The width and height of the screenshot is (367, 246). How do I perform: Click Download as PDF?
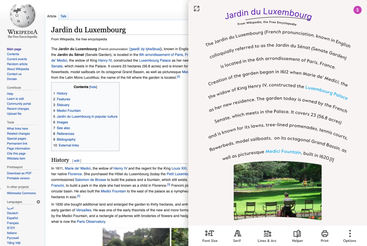pos(19,173)
